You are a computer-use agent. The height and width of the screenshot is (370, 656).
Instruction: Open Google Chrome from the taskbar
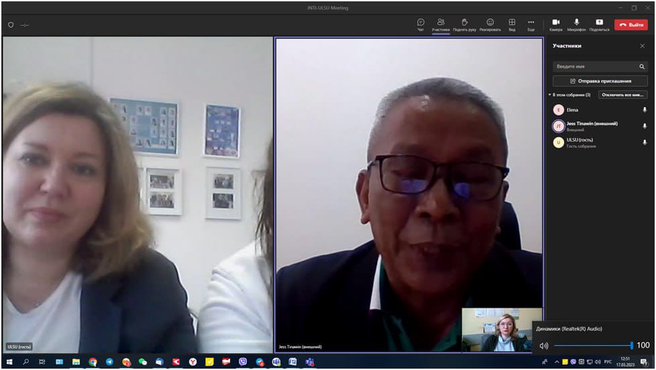[x=93, y=362]
